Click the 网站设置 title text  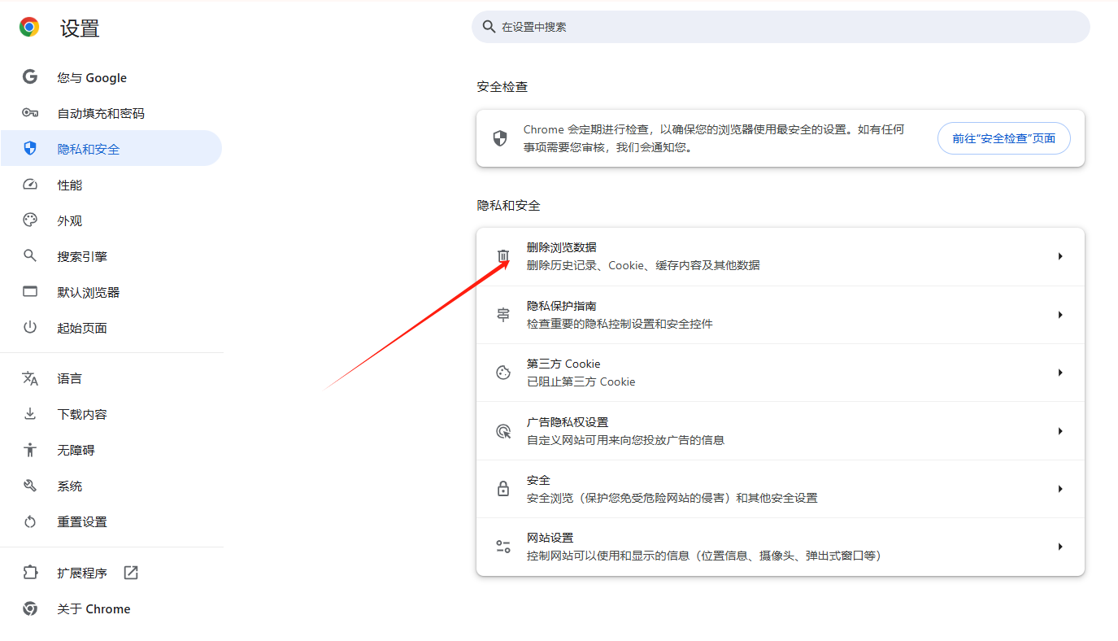[550, 538]
